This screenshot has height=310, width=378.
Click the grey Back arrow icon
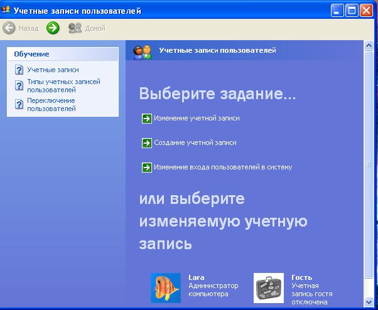click(9, 28)
